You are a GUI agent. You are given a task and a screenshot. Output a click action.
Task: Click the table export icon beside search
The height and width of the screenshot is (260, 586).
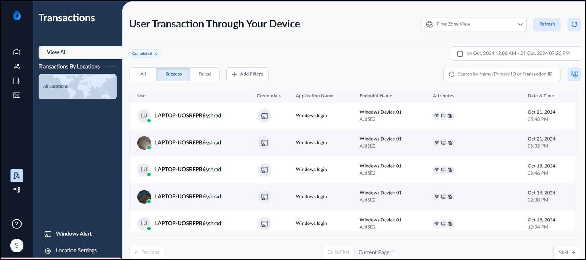(x=574, y=74)
